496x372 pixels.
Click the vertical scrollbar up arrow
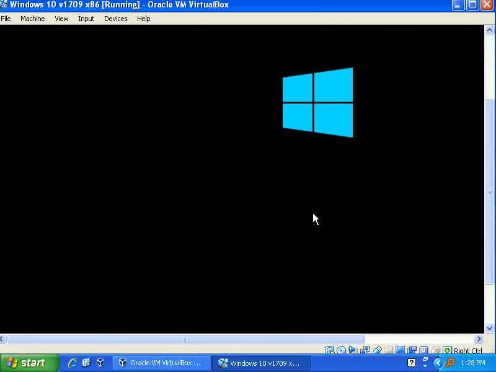[490, 30]
